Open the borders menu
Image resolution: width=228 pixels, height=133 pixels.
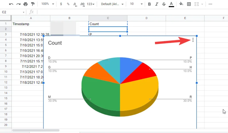(x=189, y=4)
